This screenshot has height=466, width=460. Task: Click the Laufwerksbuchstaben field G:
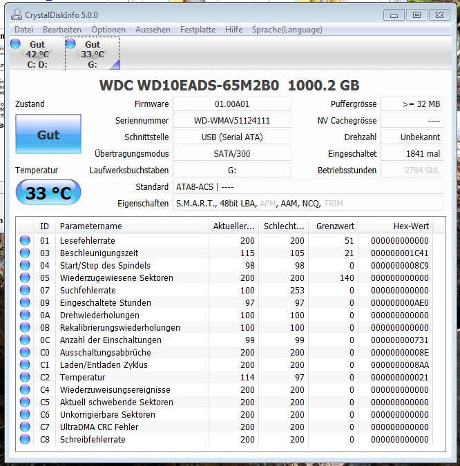[x=232, y=171]
